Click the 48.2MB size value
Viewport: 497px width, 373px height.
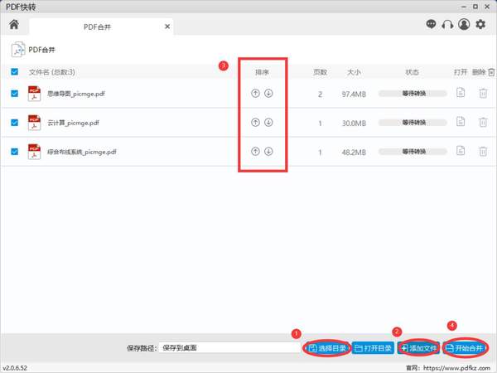point(354,153)
